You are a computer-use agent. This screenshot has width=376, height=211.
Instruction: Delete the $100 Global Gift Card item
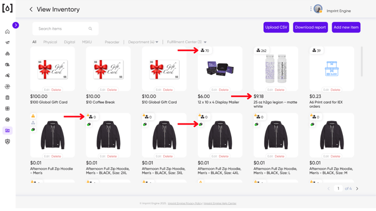click(x=56, y=90)
